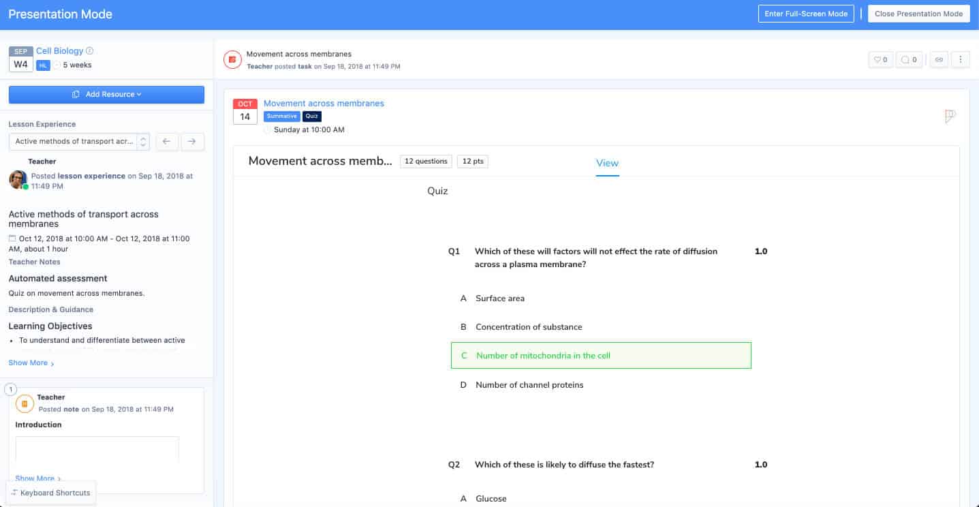Viewport: 979px width, 507px height.
Task: Expand Show More under Learning Objectives
Action: pos(31,363)
